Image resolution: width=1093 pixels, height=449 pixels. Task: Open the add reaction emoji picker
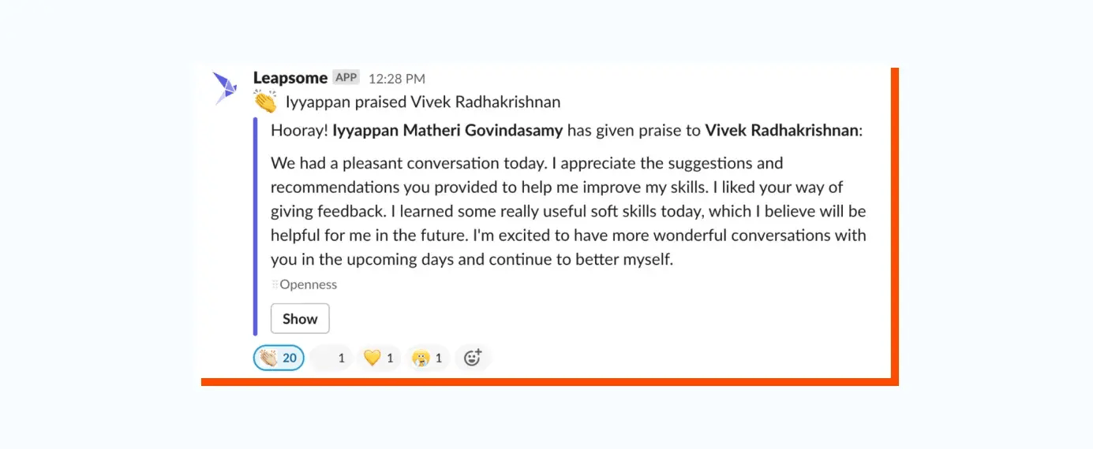[x=472, y=358]
